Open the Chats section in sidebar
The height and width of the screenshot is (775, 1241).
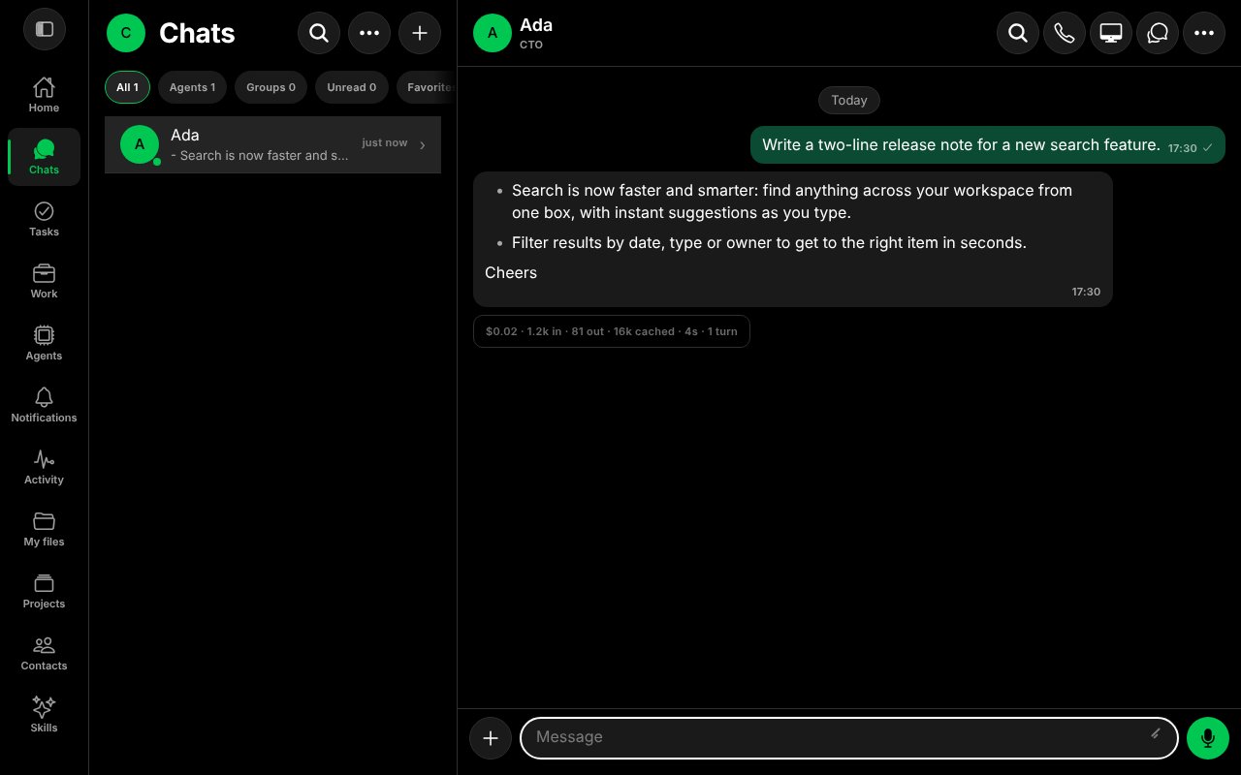point(44,157)
